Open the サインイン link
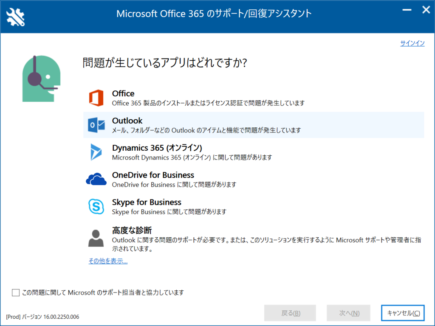The width and height of the screenshot is (435, 326). 412,43
